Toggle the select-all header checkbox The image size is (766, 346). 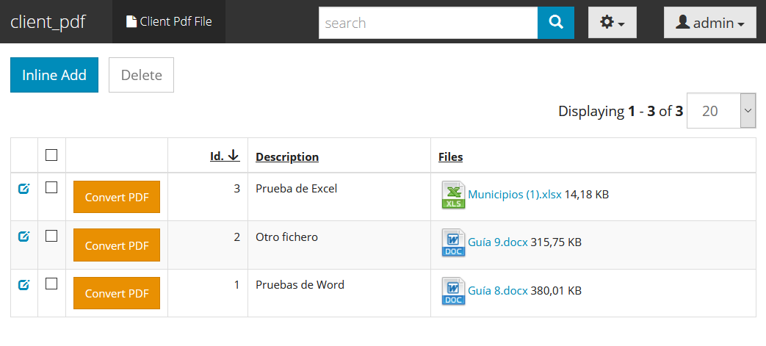click(x=51, y=155)
